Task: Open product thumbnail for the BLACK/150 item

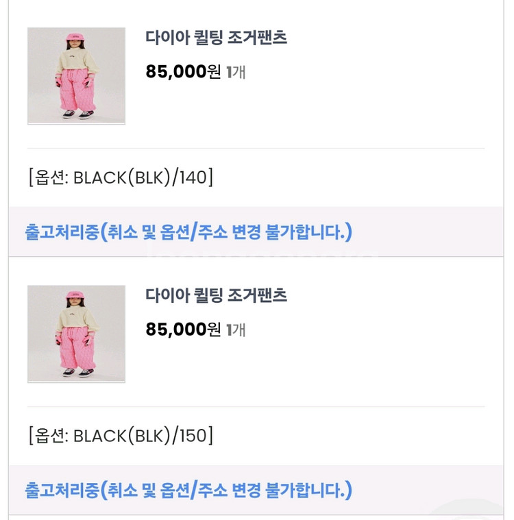Action: point(76,334)
